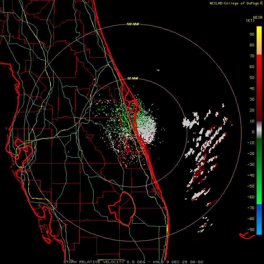
Task: Click the "NEXR" label above color scale
Action: point(258,18)
